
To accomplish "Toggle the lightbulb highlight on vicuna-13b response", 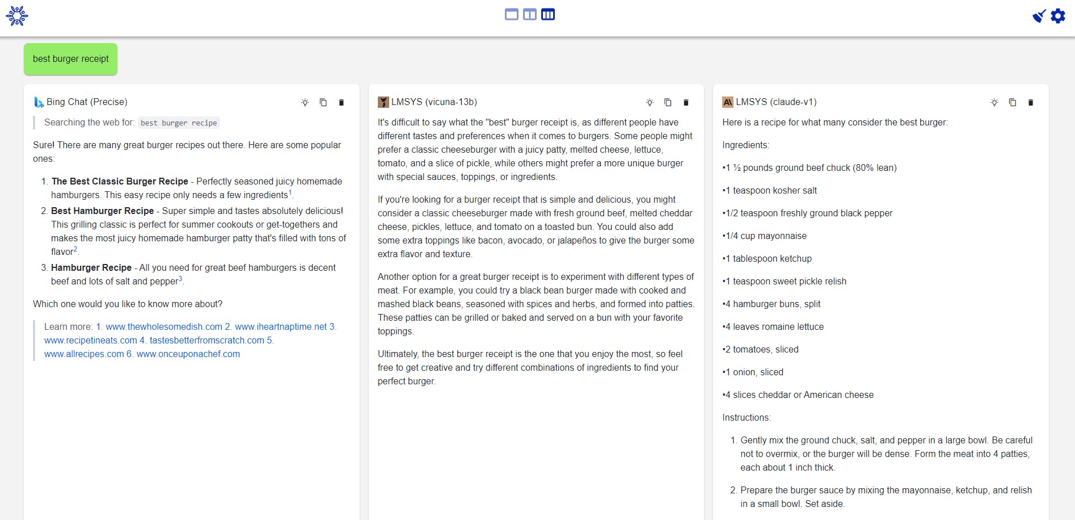I will pos(650,102).
